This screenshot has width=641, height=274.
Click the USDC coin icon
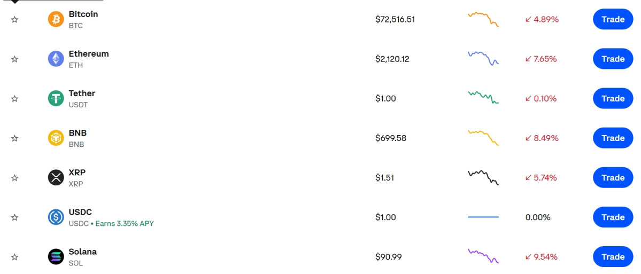[56, 217]
